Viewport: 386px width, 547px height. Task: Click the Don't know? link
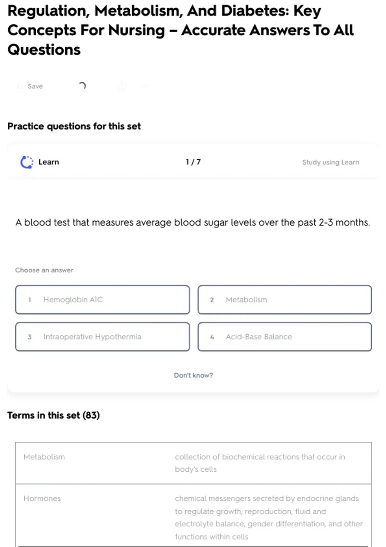tap(193, 375)
